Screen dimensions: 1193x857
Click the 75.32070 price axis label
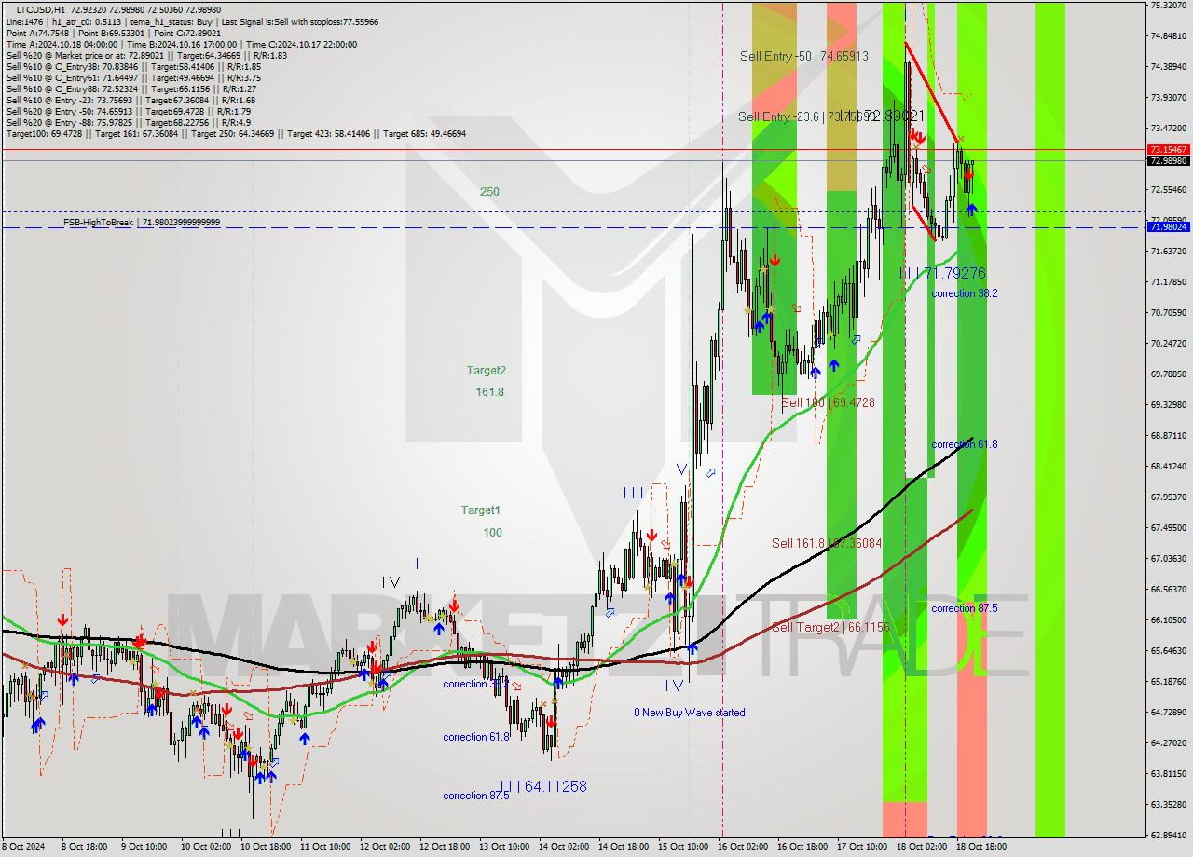click(x=1168, y=6)
